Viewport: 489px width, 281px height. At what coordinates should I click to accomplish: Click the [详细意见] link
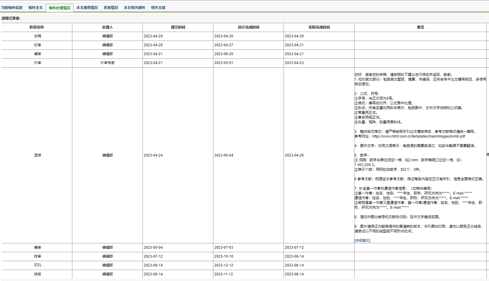coord(362,241)
